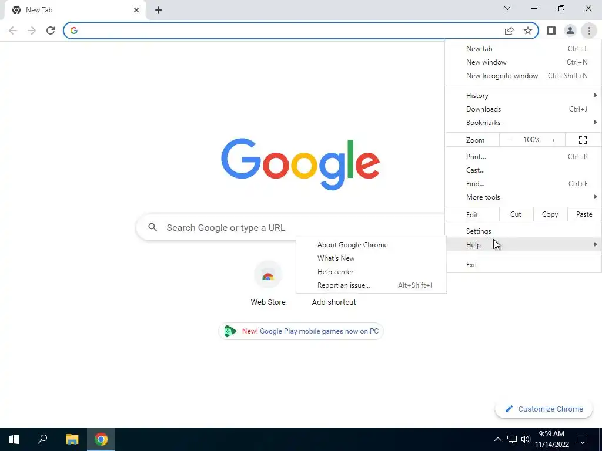
Task: Select New window menu item
Action: [x=524, y=62]
